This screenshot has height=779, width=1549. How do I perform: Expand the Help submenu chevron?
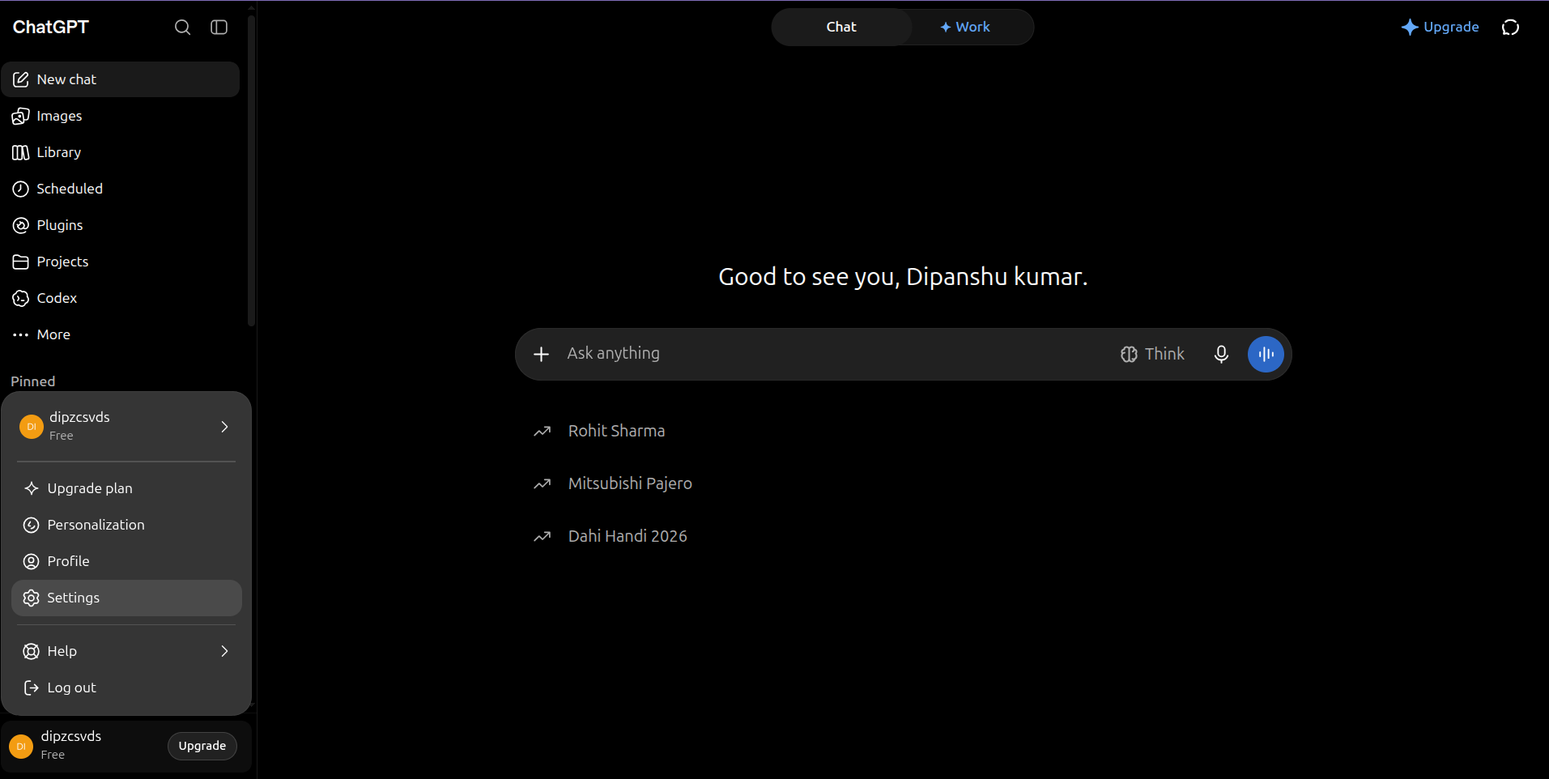pos(224,651)
